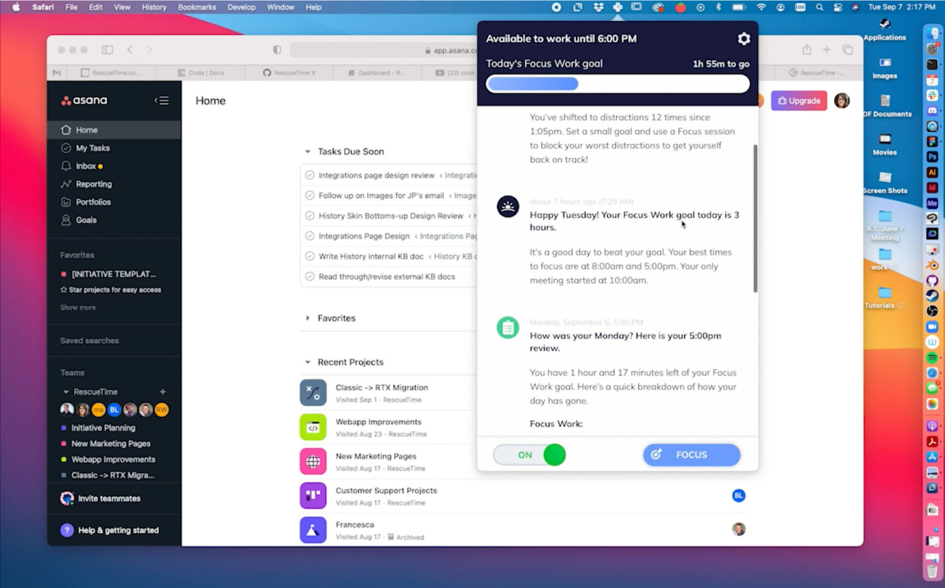Complete Read through/revise external KB docs task
Viewport: 945px width, 588px height.
point(309,277)
